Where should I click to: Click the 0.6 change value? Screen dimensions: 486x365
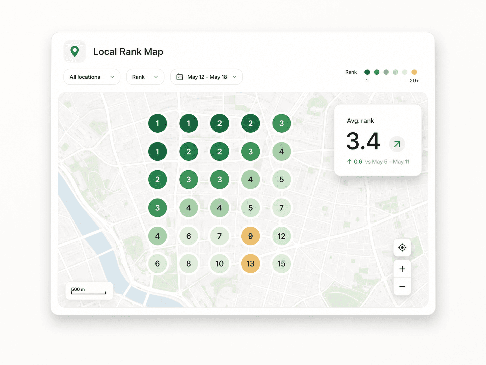click(358, 162)
